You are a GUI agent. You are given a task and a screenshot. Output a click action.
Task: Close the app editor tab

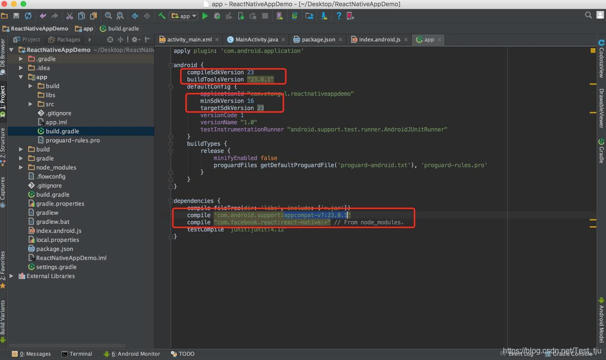439,40
